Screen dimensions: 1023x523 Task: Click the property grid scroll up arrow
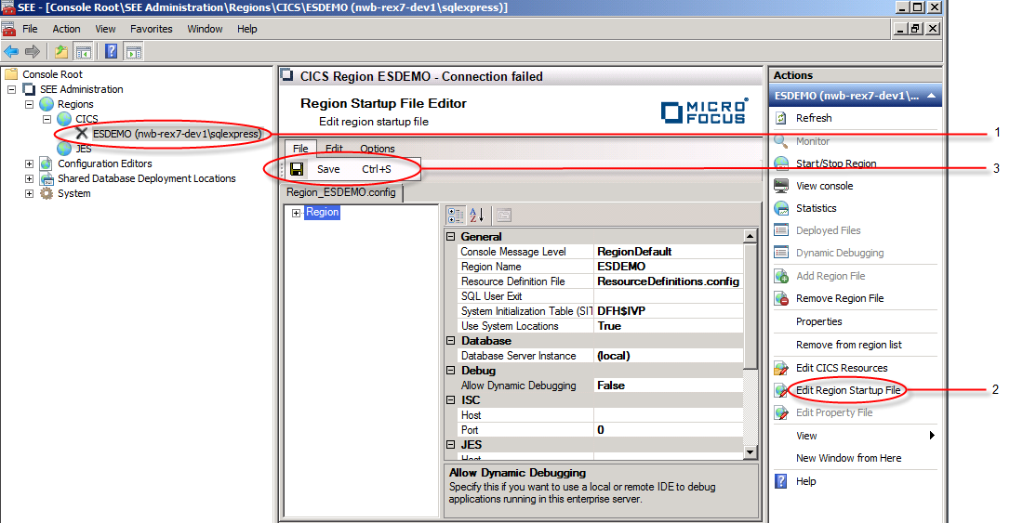[750, 237]
